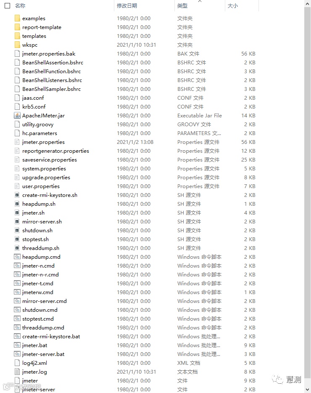Click the heapdump.sh script icon
The height and width of the screenshot is (393, 311).
(17, 204)
